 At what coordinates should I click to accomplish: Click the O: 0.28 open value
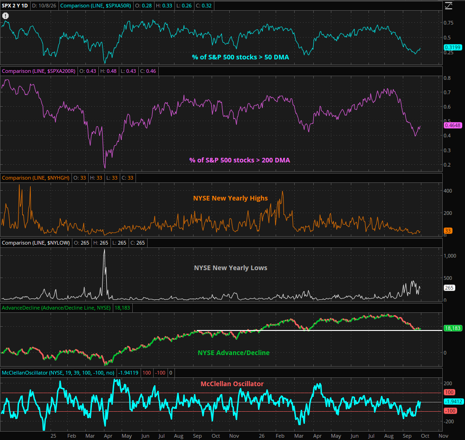pyautogui.click(x=144, y=6)
